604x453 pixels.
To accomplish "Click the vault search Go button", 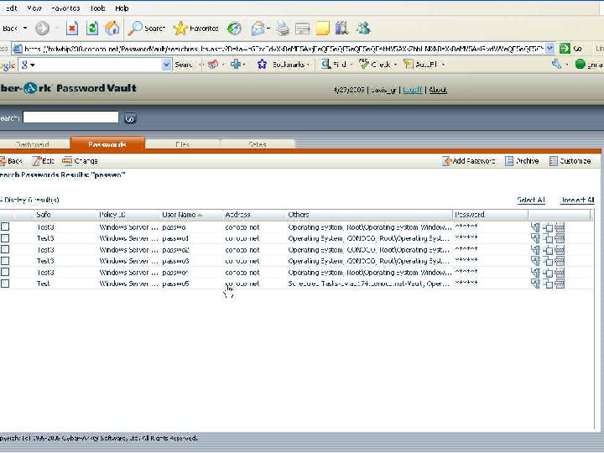I will pyautogui.click(x=130, y=118).
